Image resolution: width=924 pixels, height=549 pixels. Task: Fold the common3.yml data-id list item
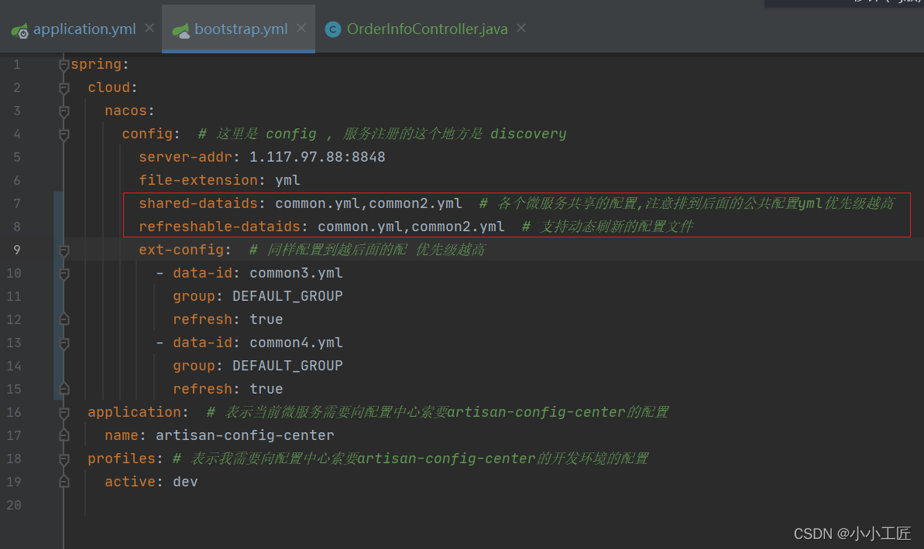pos(64,274)
